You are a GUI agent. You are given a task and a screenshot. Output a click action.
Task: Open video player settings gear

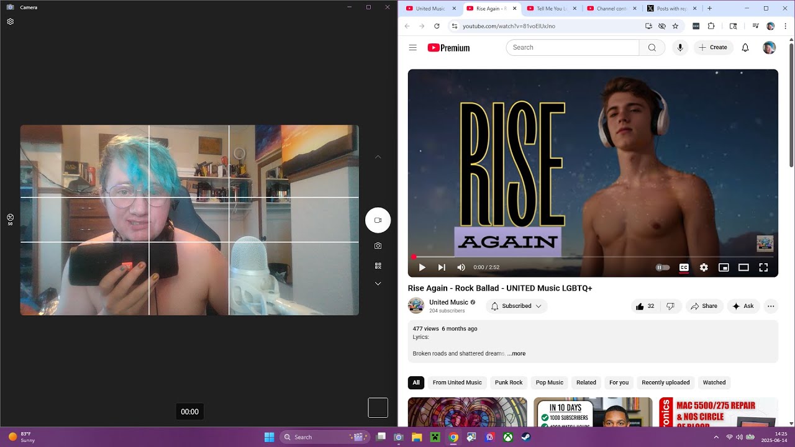tap(704, 268)
